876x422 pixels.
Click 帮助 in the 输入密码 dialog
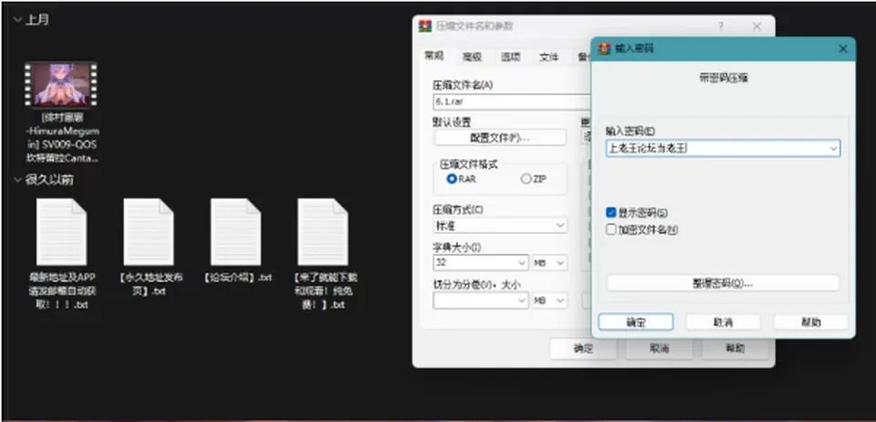[810, 322]
